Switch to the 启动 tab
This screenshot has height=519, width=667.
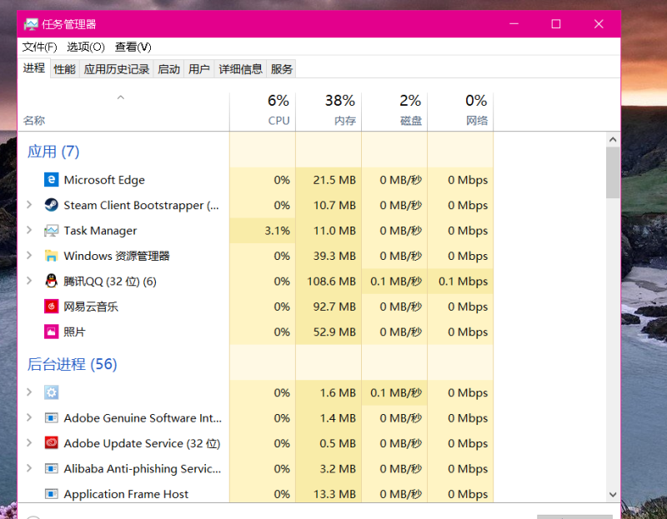169,69
